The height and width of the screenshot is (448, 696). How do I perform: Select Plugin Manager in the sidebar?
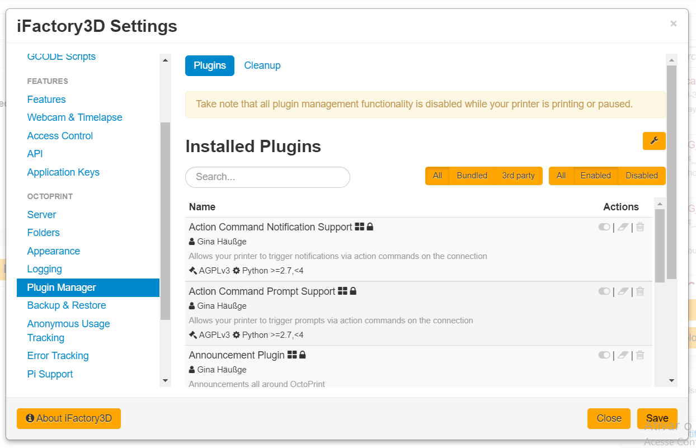88,287
